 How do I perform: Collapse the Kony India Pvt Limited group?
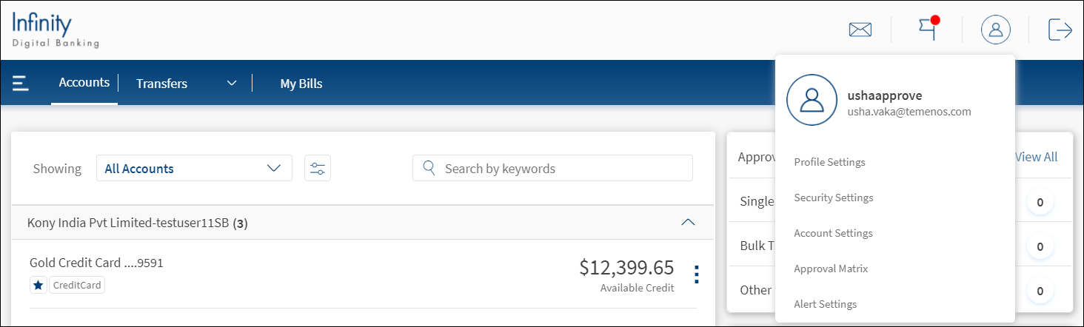(x=688, y=222)
